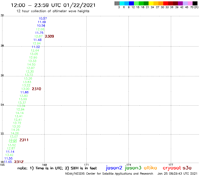Click the wave height value 11.69
201x176 pixels.
(42, 22)
